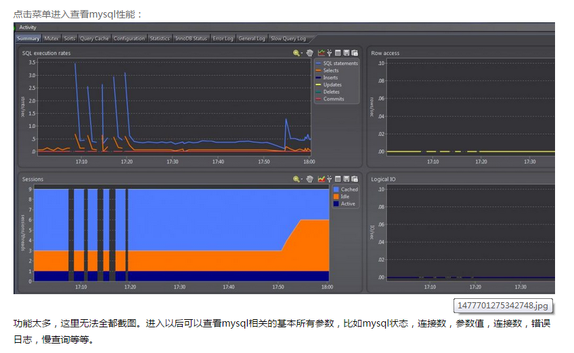Click the zoom magnifier in SQL execution rates
The image size is (574, 353).
coord(296,53)
